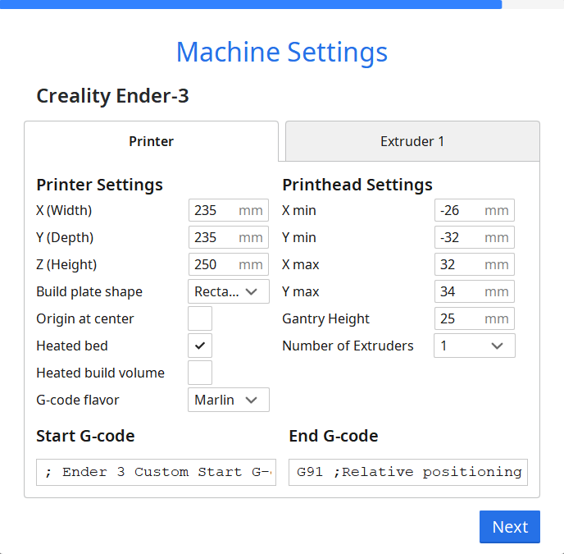This screenshot has height=554, width=564.
Task: Click the Build plate shape label
Action: tap(89, 291)
